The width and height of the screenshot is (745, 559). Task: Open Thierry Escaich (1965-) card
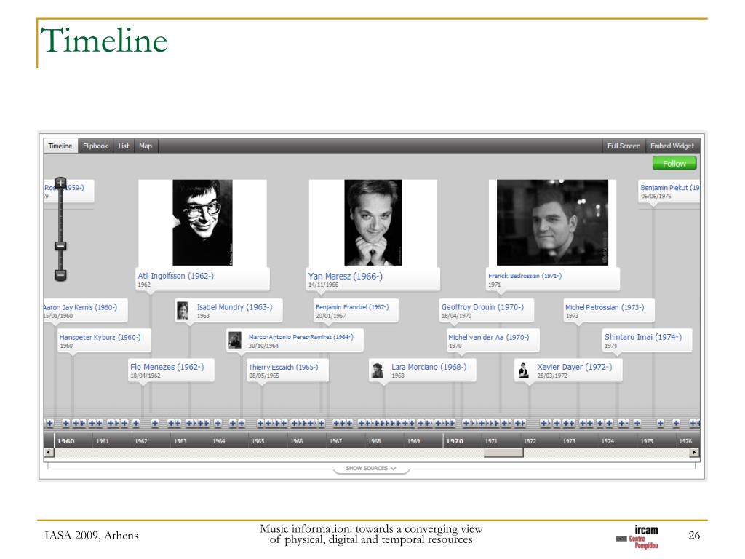[x=287, y=370]
